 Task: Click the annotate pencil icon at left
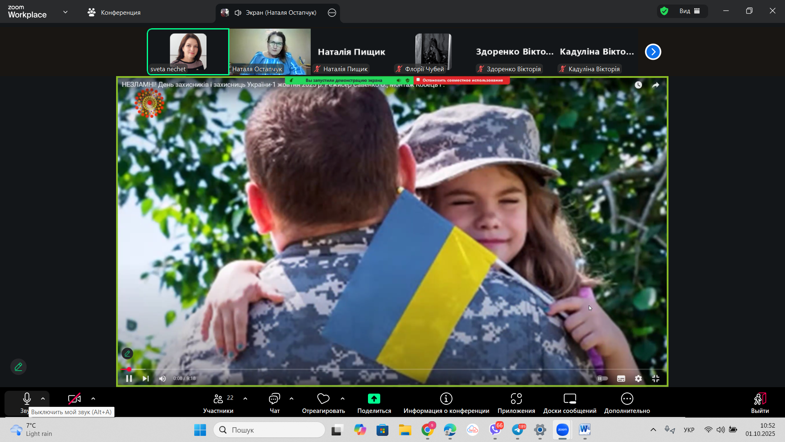18,367
